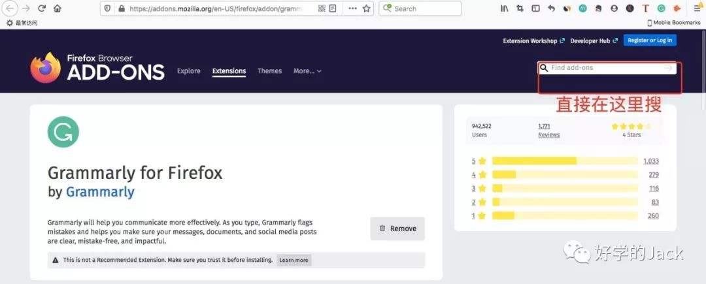Open the Firefox hamburger menu
706x284 pixels.
tap(697, 8)
